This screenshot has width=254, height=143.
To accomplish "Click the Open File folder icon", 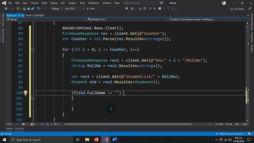I will [24, 9].
